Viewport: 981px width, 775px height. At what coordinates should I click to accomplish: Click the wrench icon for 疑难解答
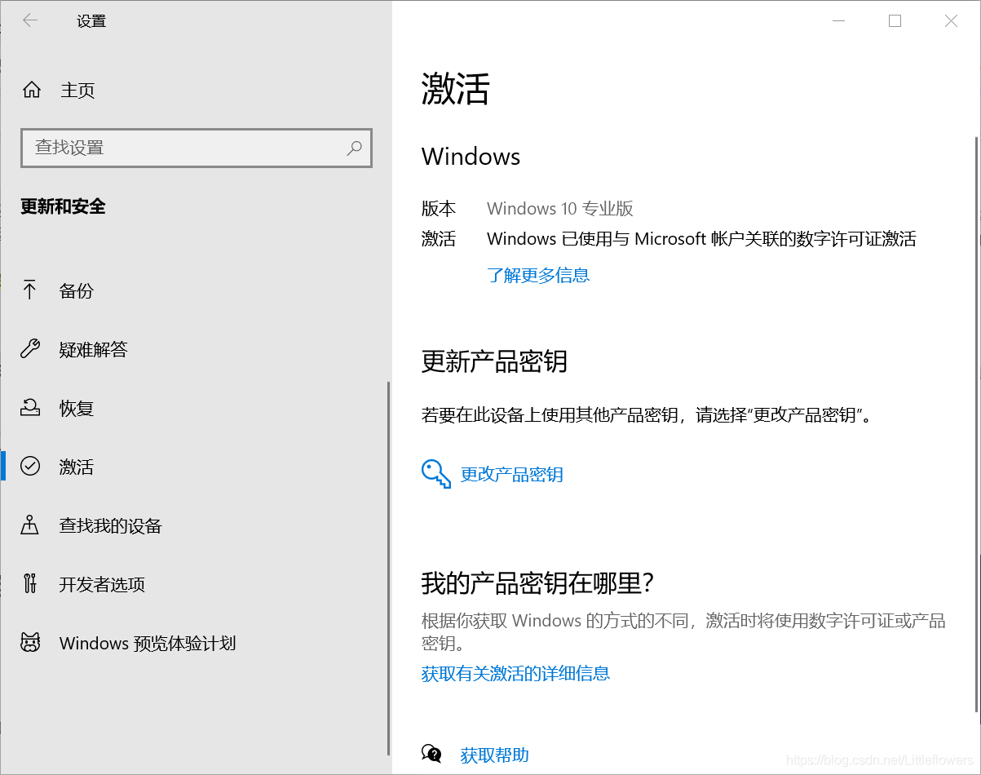[30, 349]
